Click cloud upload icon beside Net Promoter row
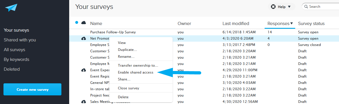This screenshot has width=339, height=104. 84,38
